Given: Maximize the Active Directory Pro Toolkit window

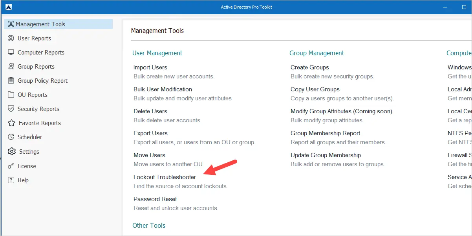Looking at the screenshot, I should pyautogui.click(x=464, y=7).
